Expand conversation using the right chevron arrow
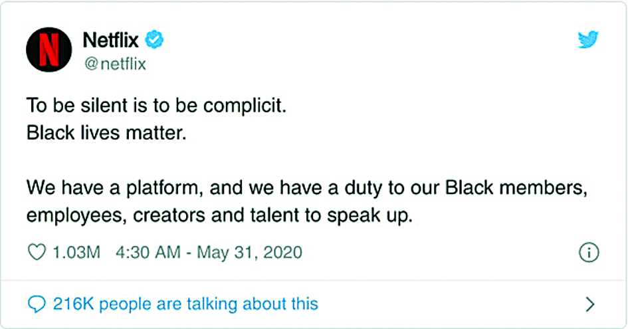 (590, 304)
